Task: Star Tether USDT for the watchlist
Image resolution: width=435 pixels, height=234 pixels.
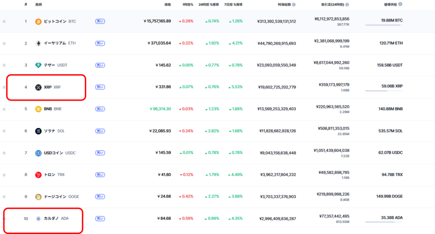Action: click(x=4, y=65)
